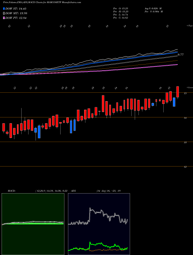193x255 pixels.
Task: Click the price axis label 12
Action: [x=185, y=167]
